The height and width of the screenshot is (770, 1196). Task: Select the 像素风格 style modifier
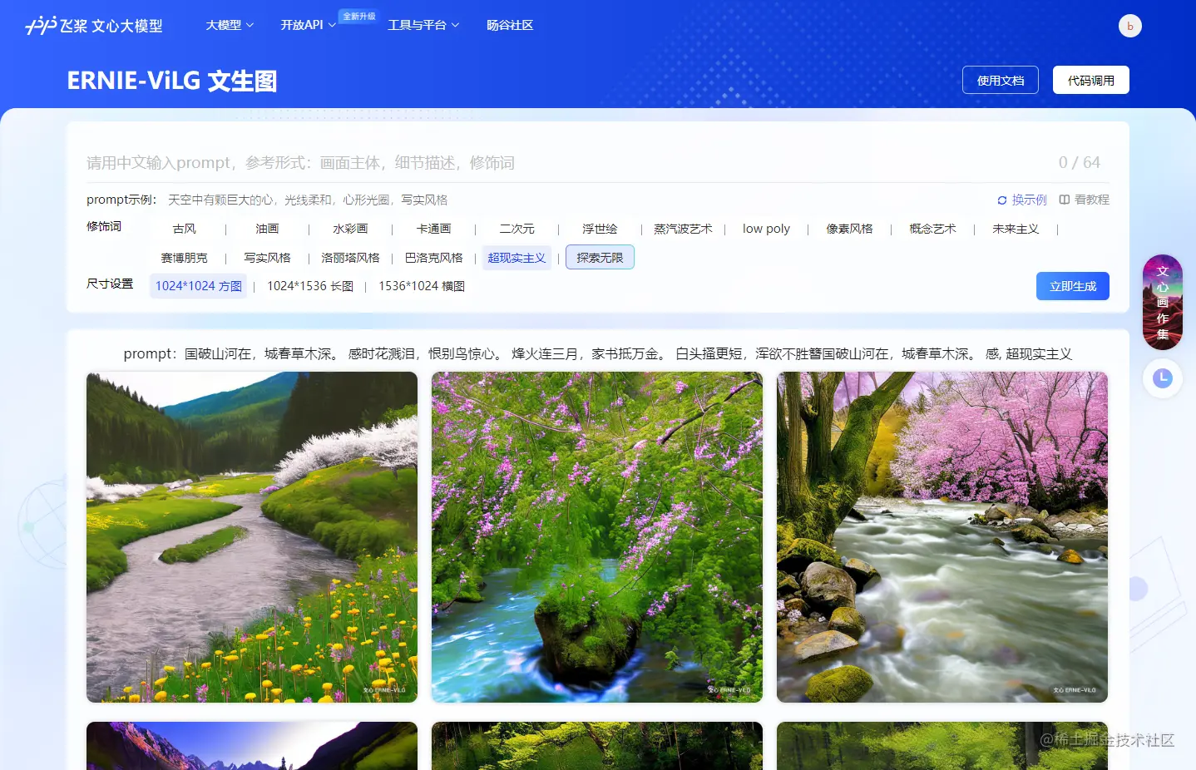pos(849,229)
